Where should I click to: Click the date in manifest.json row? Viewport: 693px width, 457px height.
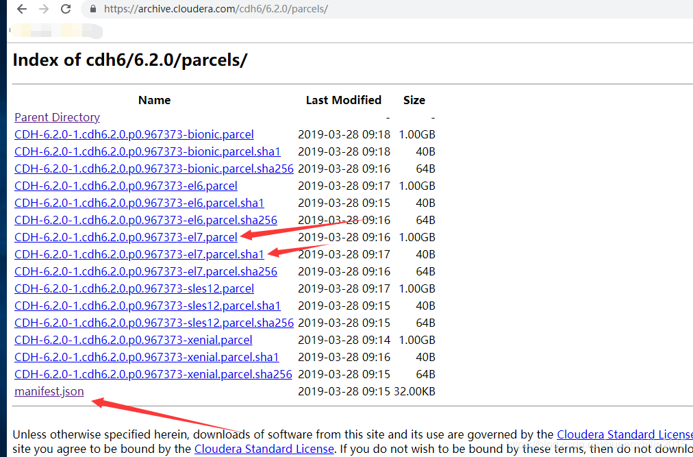pyautogui.click(x=344, y=391)
